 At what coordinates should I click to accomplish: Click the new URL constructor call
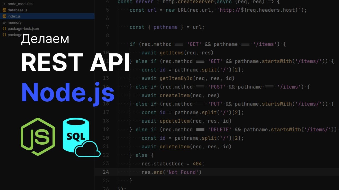click(x=176, y=10)
